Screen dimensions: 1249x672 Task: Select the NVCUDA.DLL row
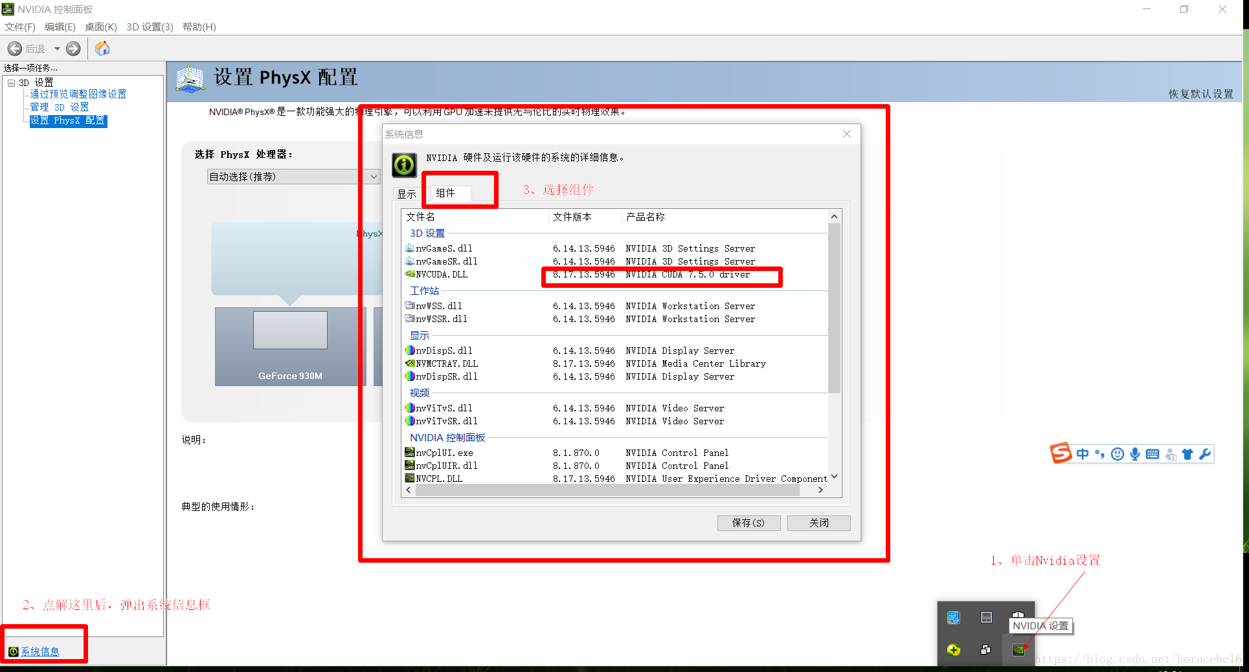[x=615, y=274]
